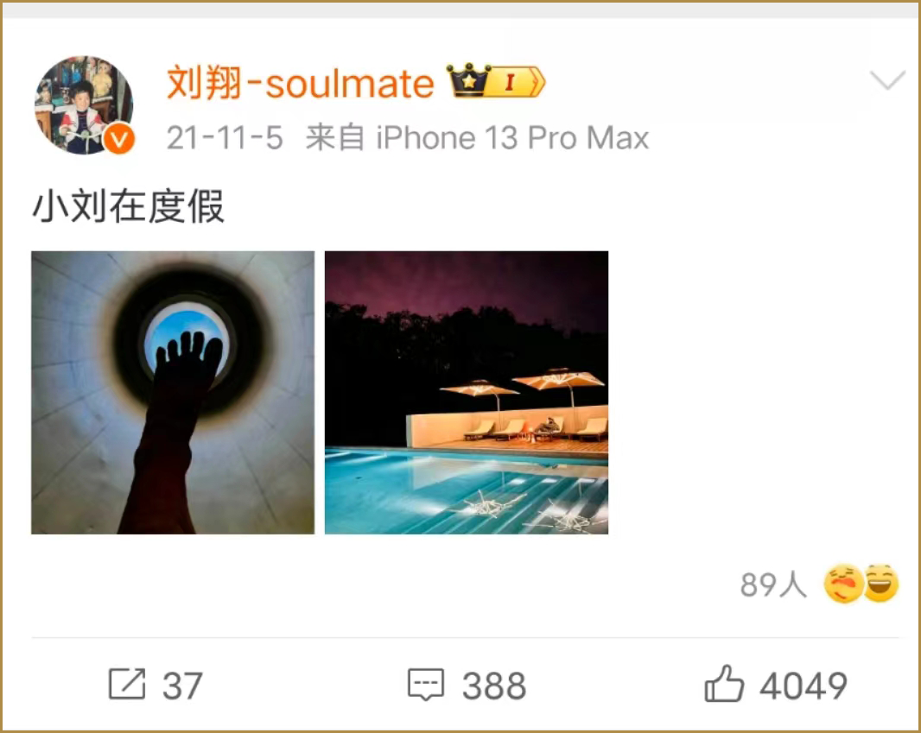
Task: Click the 4049 likes count
Action: click(x=803, y=686)
